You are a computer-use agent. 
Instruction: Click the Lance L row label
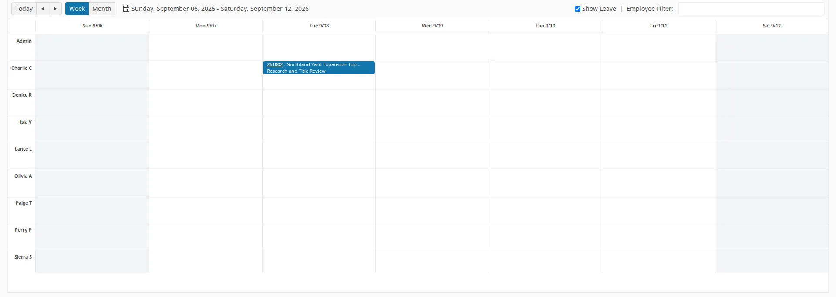(x=23, y=149)
